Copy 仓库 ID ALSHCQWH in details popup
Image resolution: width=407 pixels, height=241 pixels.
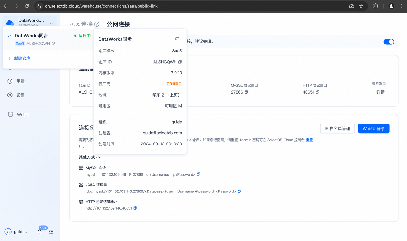[180, 62]
